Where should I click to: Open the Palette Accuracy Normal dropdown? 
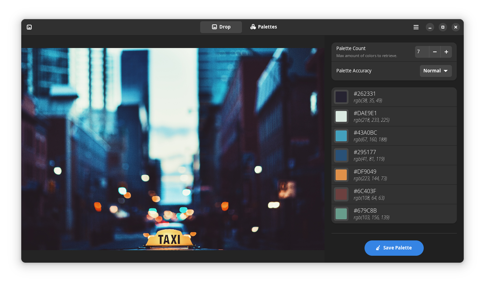click(x=436, y=71)
